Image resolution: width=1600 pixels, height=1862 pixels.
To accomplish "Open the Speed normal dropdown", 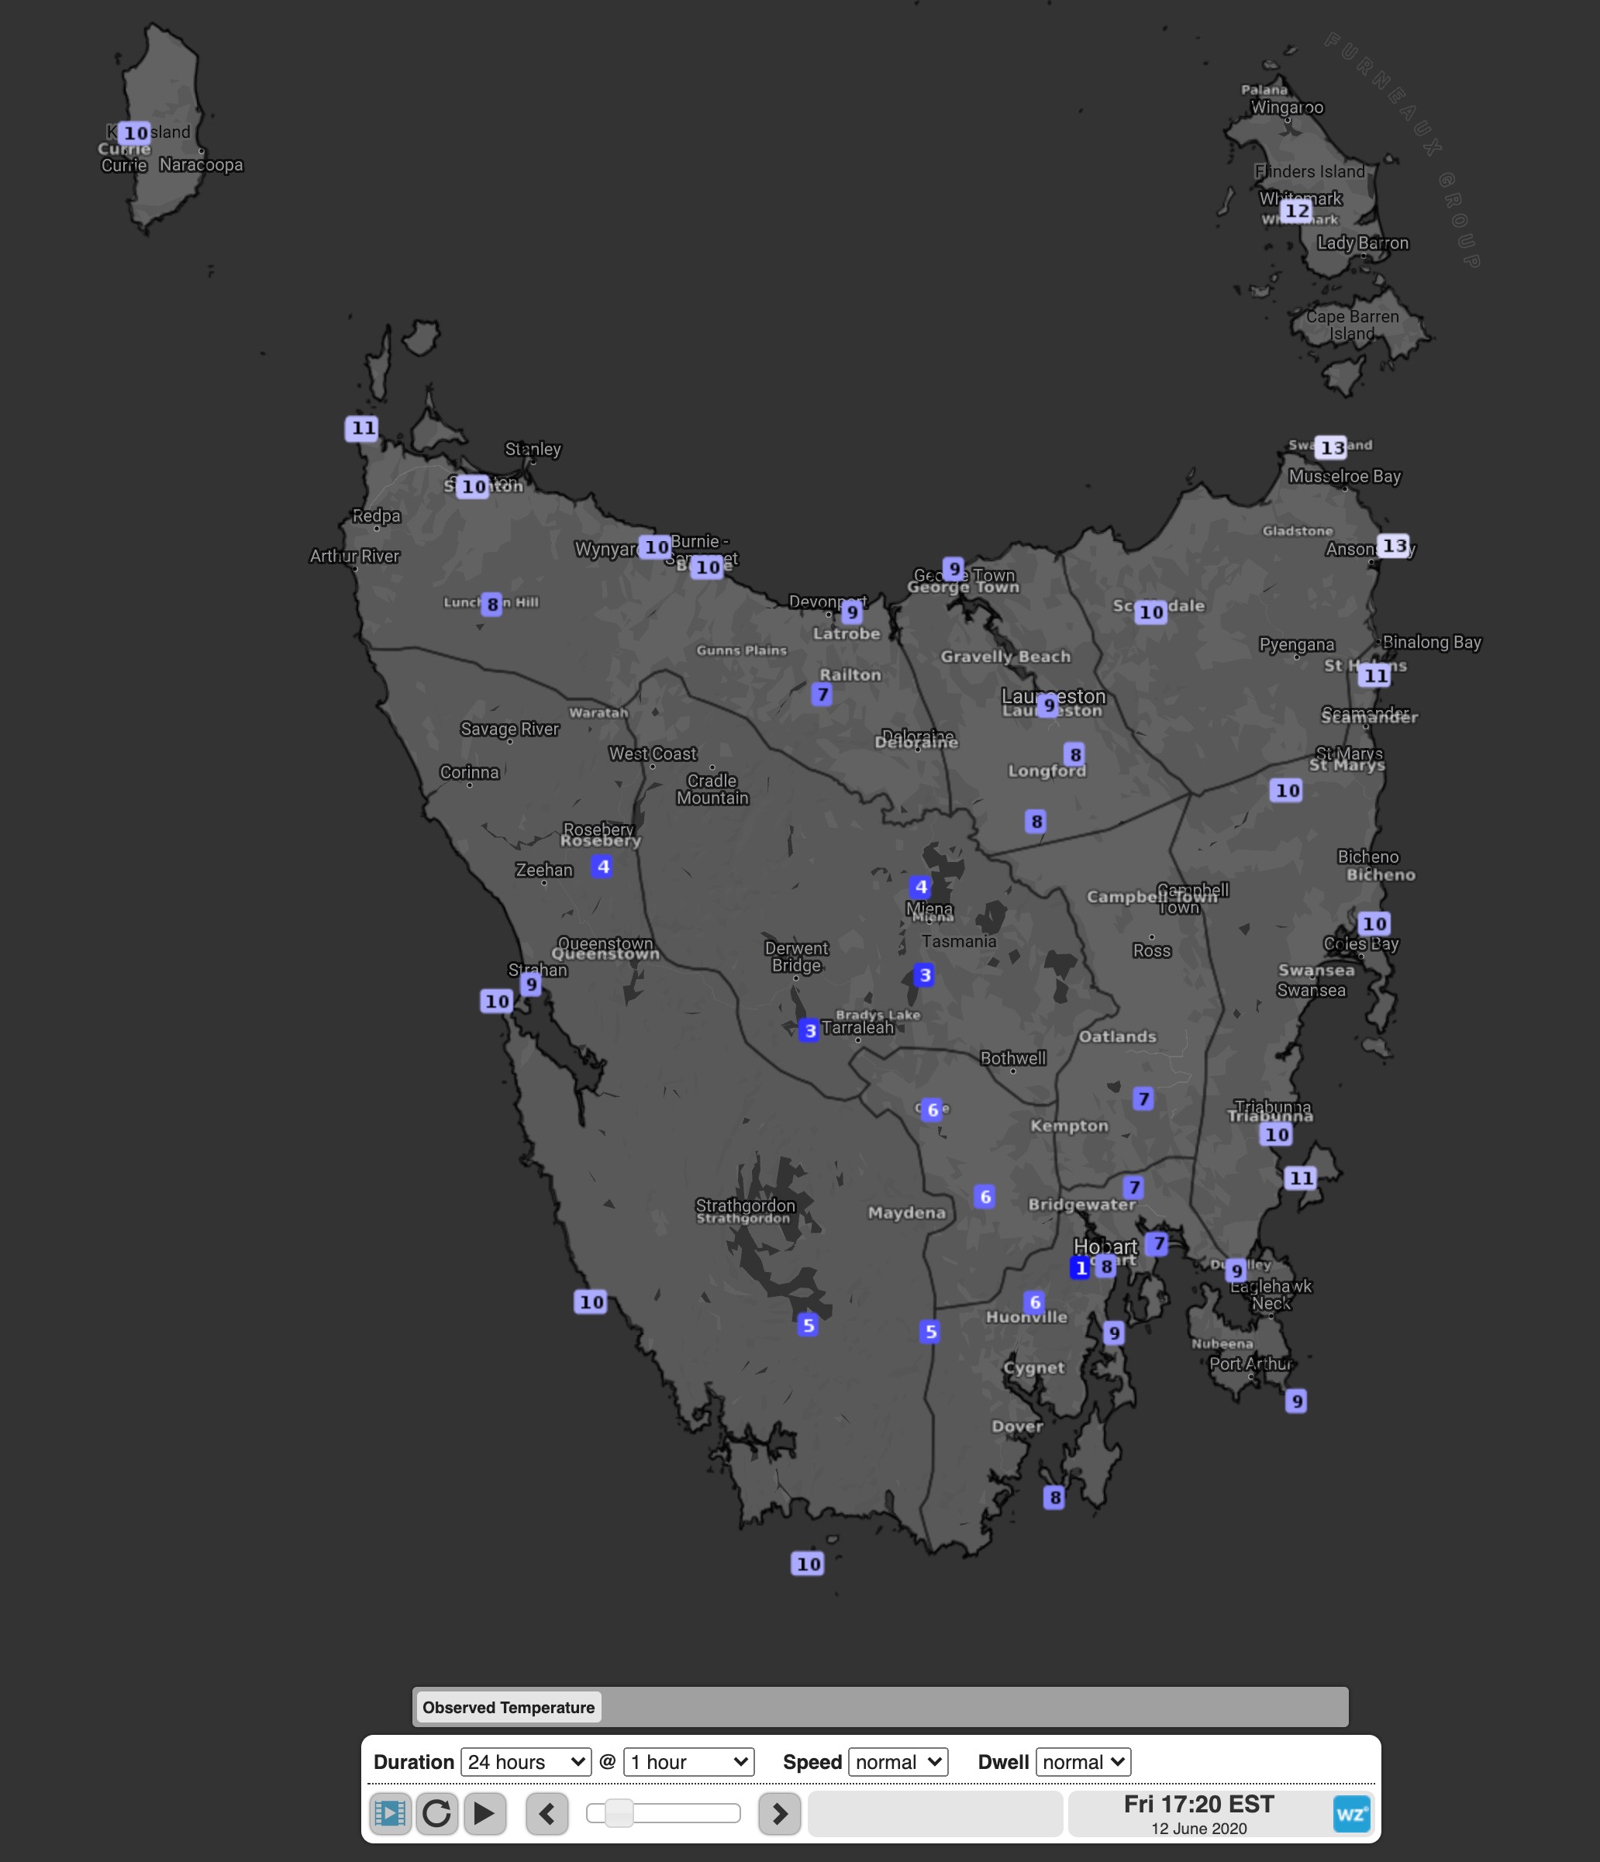I will pos(898,1761).
